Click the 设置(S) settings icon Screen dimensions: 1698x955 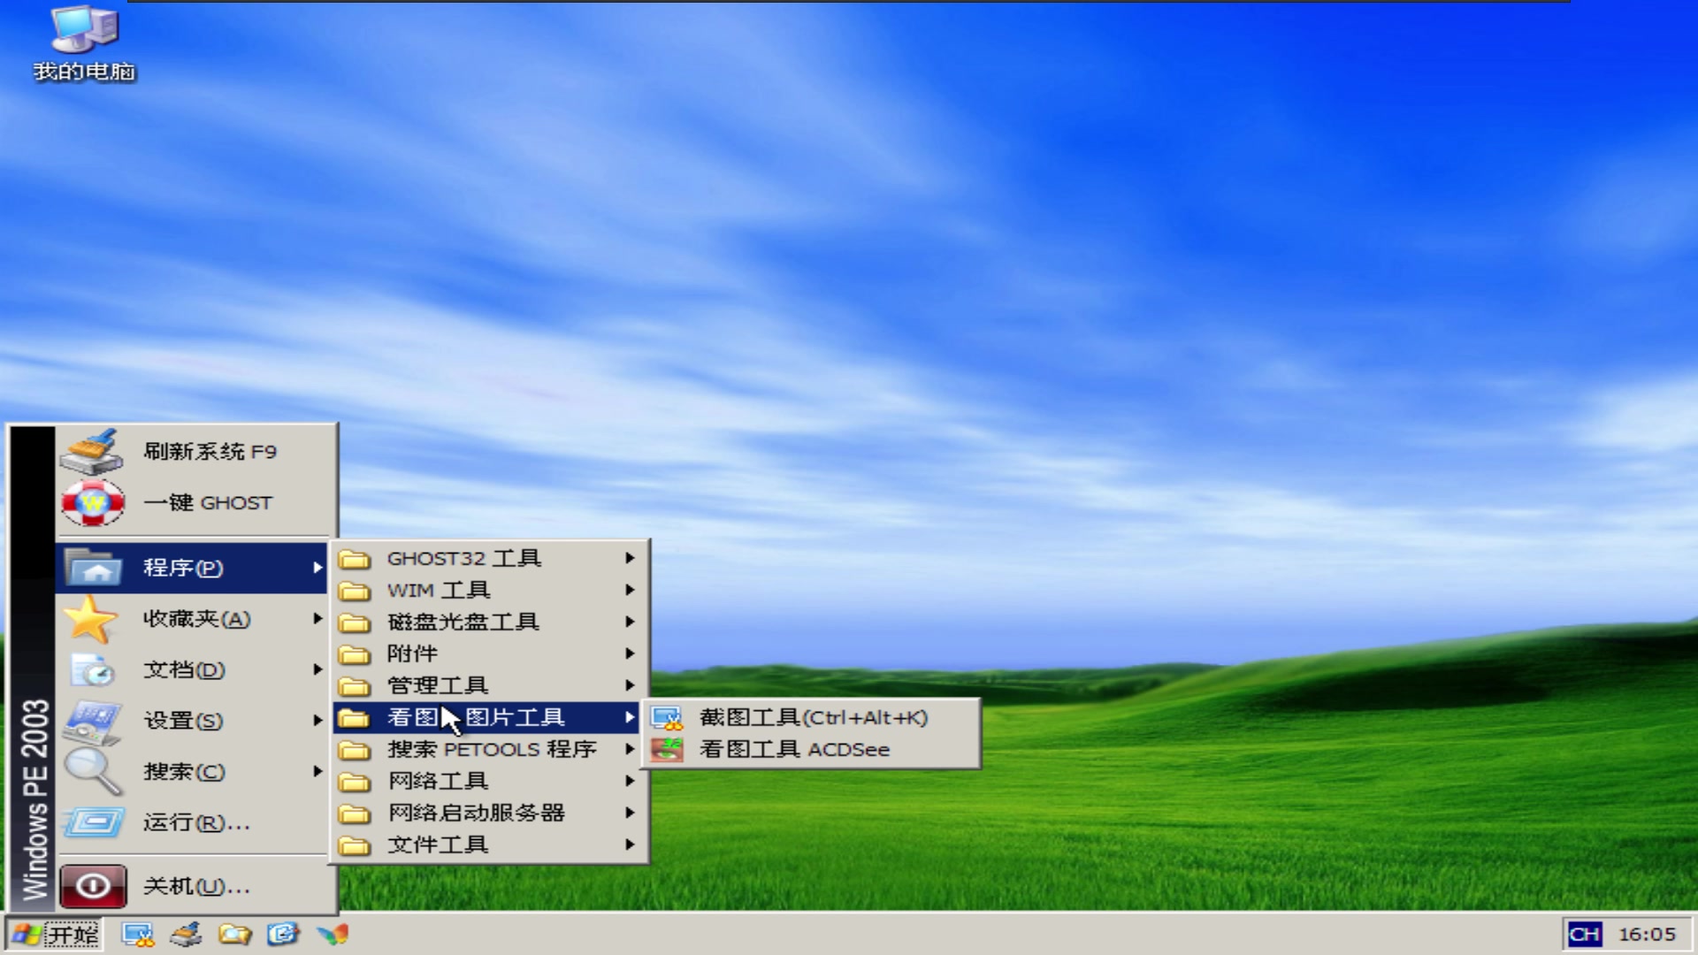pyautogui.click(x=92, y=722)
